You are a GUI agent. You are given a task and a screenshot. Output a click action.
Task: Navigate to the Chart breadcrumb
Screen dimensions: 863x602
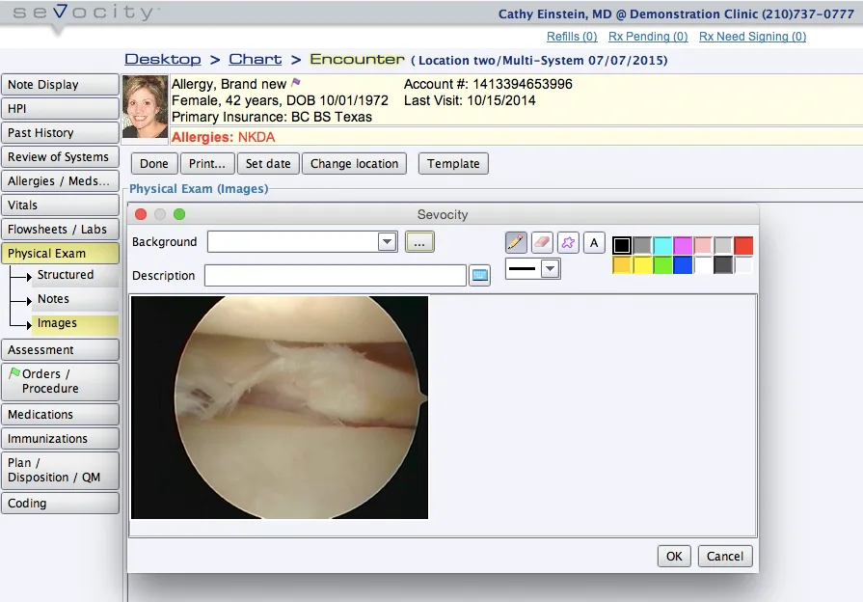255,59
